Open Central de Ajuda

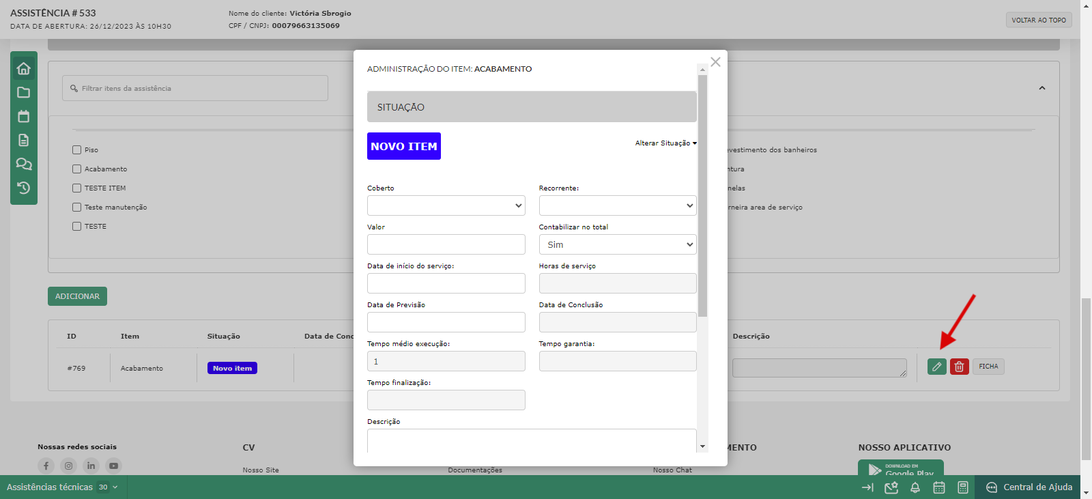click(1029, 487)
